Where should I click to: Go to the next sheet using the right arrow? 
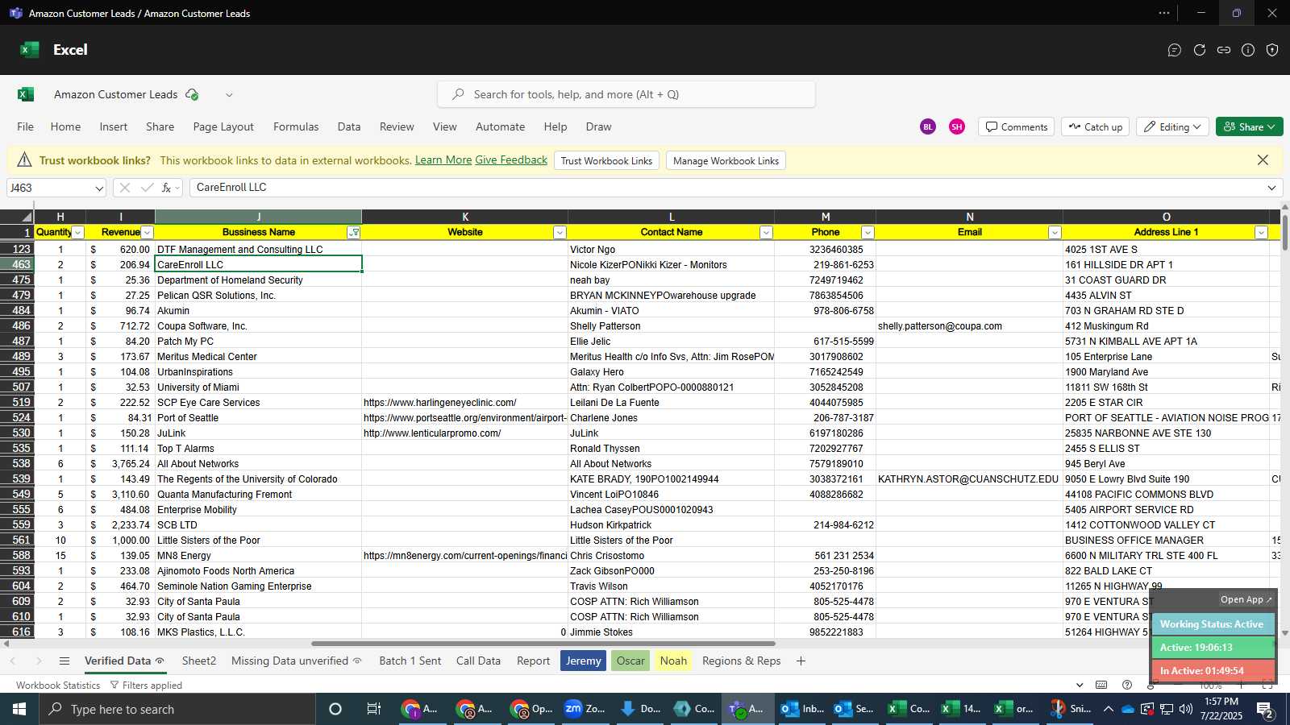pos(38,661)
